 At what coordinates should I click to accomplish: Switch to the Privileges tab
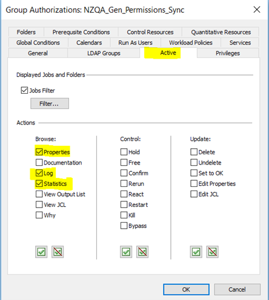[x=228, y=53]
